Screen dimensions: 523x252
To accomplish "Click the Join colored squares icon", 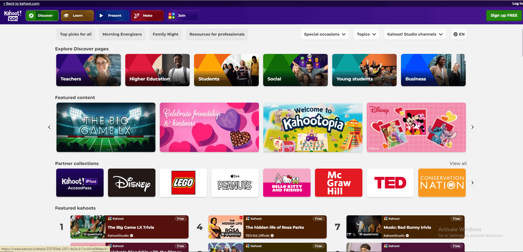I will (x=172, y=16).
